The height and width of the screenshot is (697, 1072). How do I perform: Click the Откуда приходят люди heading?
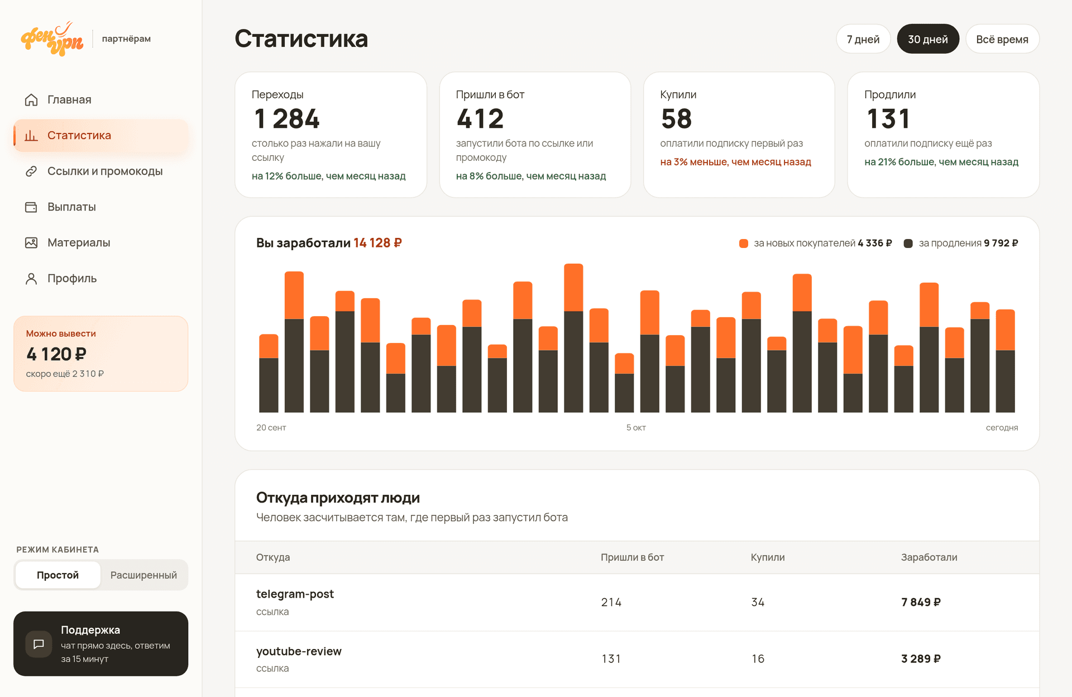[x=338, y=498]
